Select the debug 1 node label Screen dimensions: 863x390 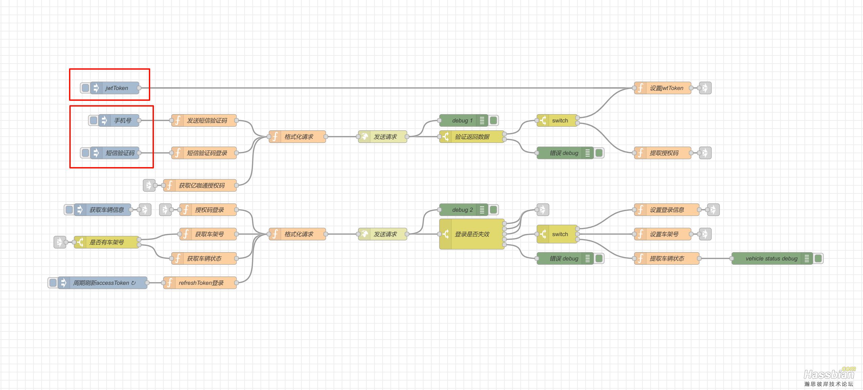coord(462,120)
